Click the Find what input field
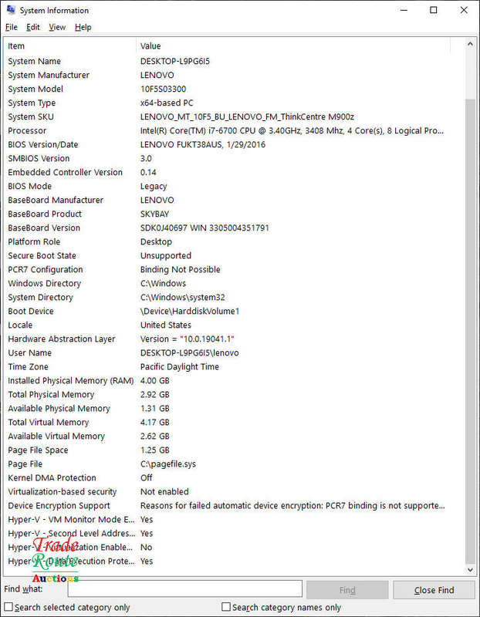Viewport: 480px width, 617px height. (184, 589)
